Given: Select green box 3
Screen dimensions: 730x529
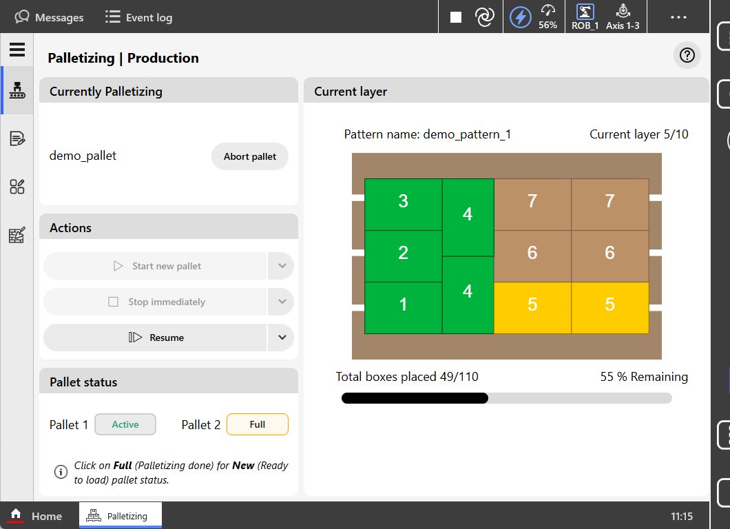Looking at the screenshot, I should tap(403, 205).
